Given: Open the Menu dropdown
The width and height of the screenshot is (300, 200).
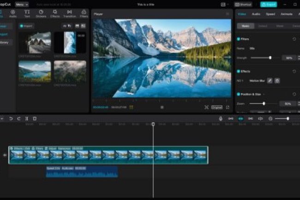Looking at the screenshot, I should pyautogui.click(x=21, y=4).
